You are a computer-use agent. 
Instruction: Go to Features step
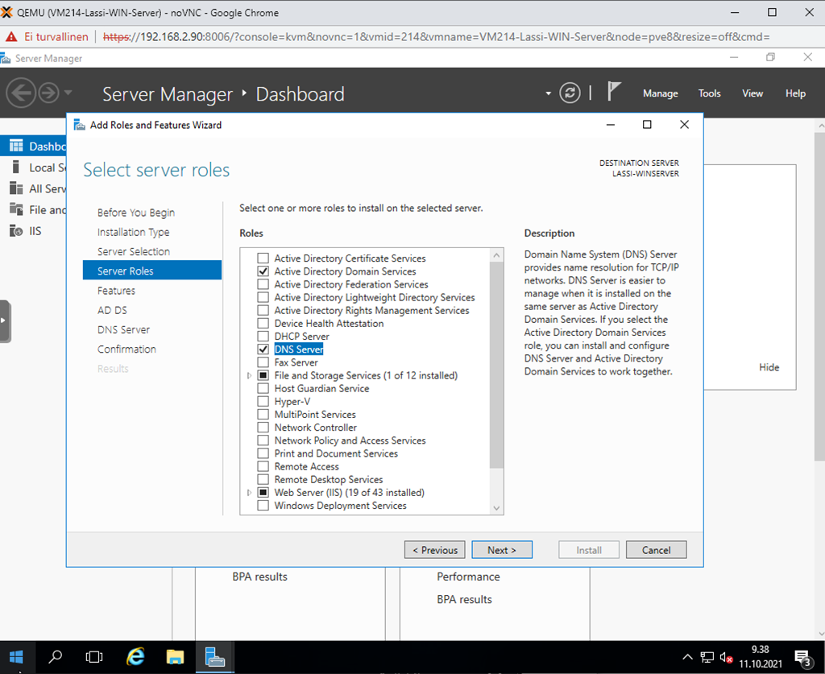click(x=116, y=291)
